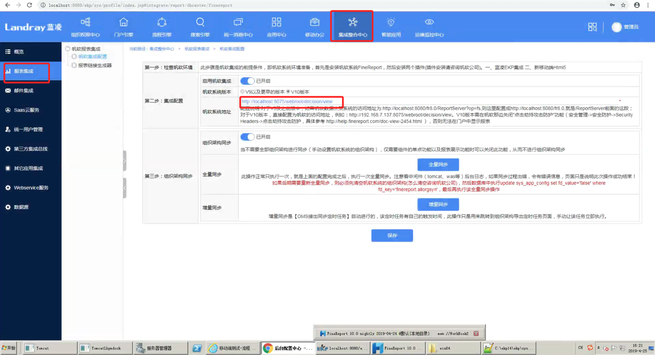Viewport: 655px width, 355px height.
Task: Go forward with the browser forward arrow
Action: 18,5
